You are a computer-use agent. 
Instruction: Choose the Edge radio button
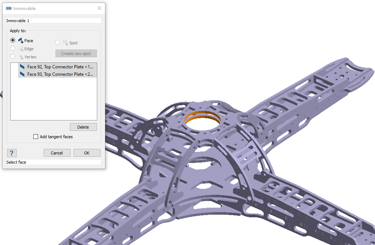pyautogui.click(x=13, y=48)
